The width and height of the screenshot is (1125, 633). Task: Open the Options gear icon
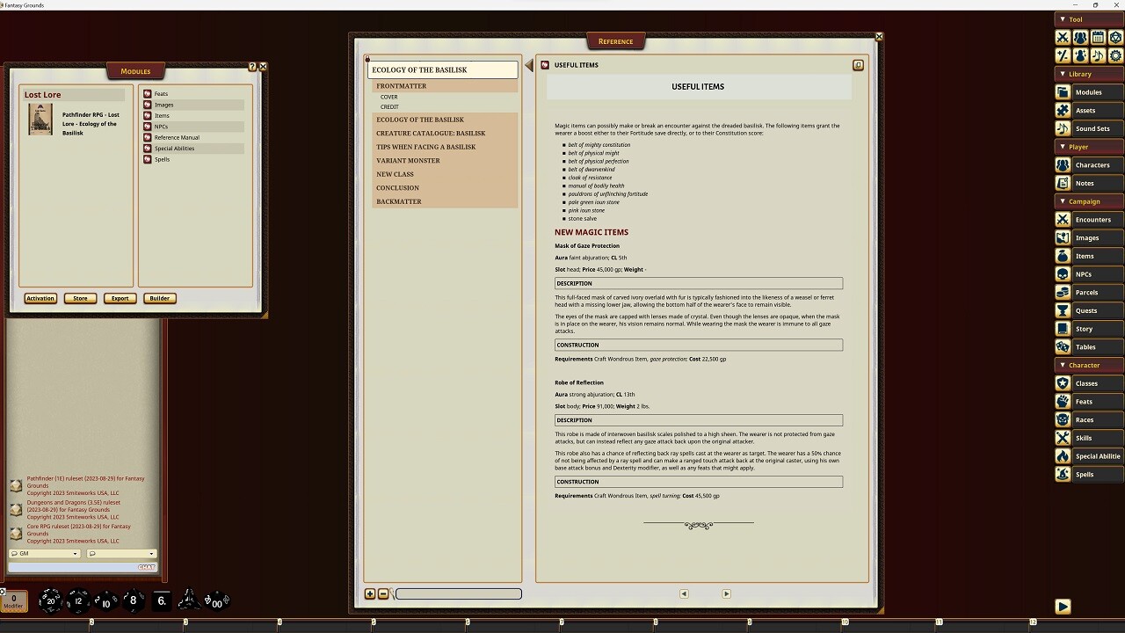click(1114, 55)
